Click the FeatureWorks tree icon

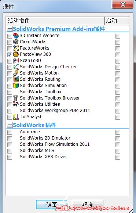[x=16, y=48]
